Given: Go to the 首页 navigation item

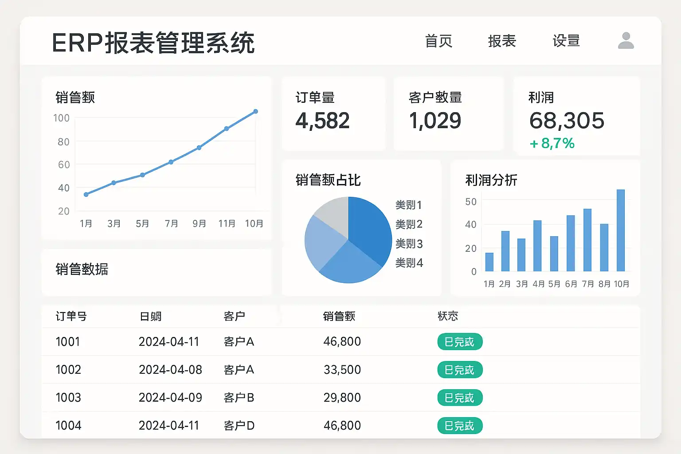Looking at the screenshot, I should tap(438, 41).
